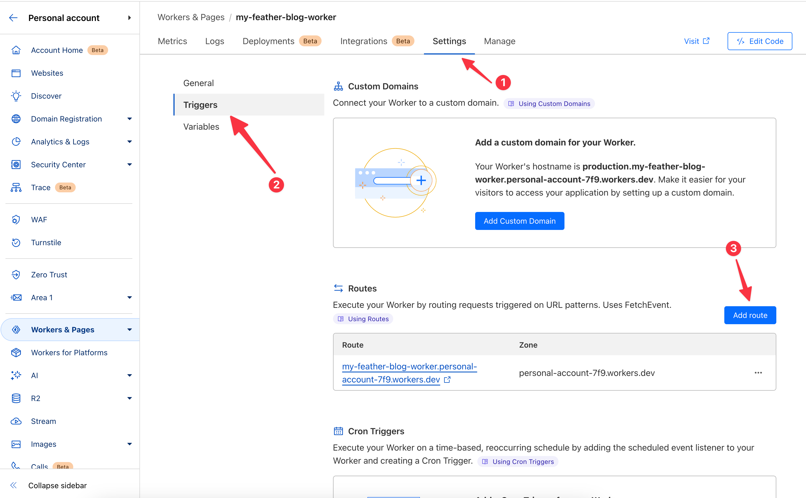Switch to the Logs tab

click(215, 41)
